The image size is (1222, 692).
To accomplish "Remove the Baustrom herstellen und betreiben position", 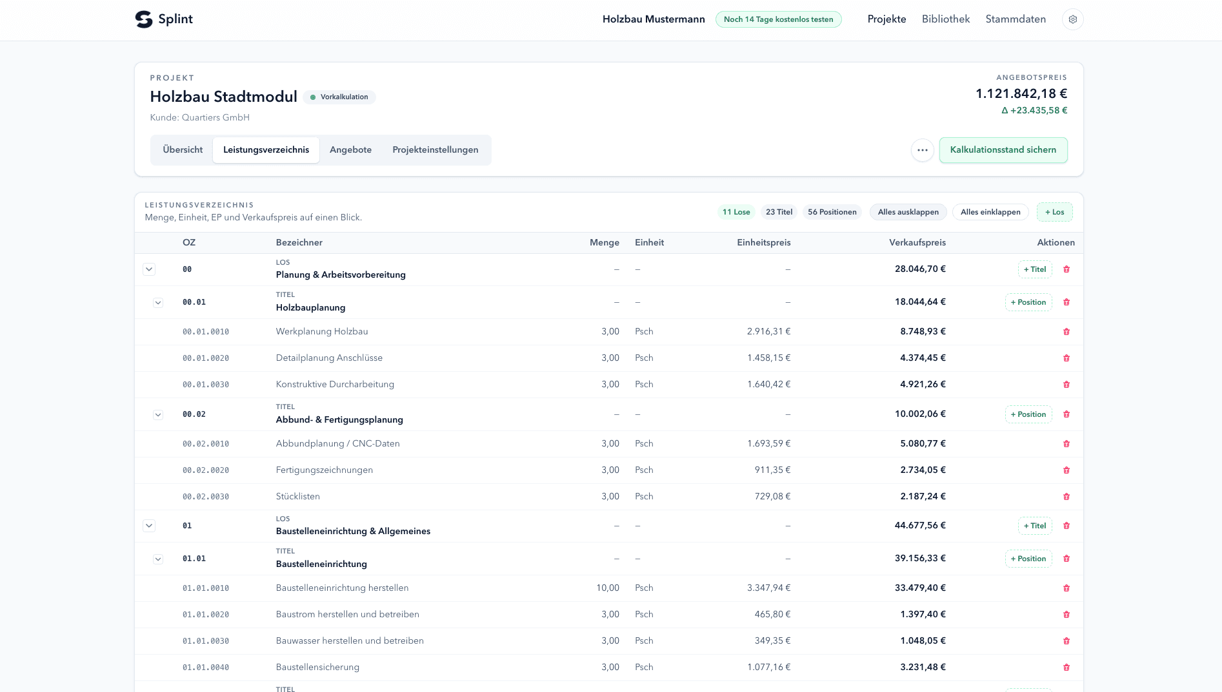I will click(x=1067, y=615).
